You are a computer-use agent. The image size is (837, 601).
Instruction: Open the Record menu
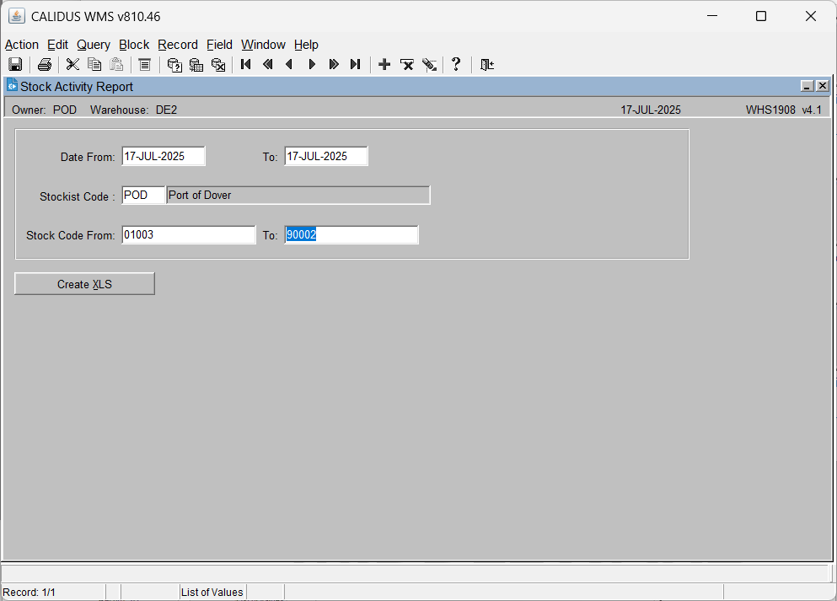(178, 45)
